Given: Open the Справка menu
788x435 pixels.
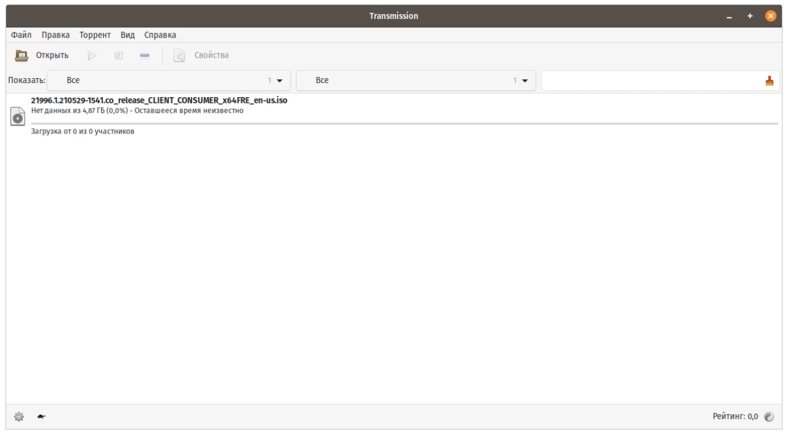Looking at the screenshot, I should 160,35.
